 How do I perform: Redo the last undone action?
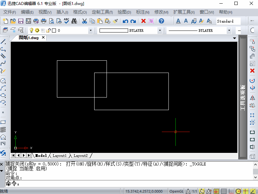click(133, 21)
